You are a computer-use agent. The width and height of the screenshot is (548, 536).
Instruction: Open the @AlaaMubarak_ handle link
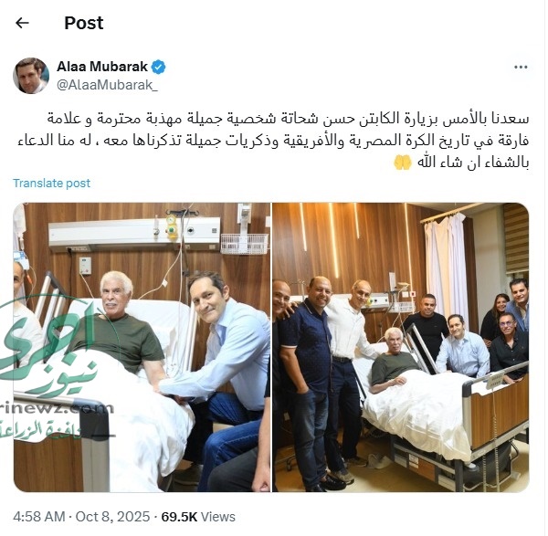tap(107, 85)
